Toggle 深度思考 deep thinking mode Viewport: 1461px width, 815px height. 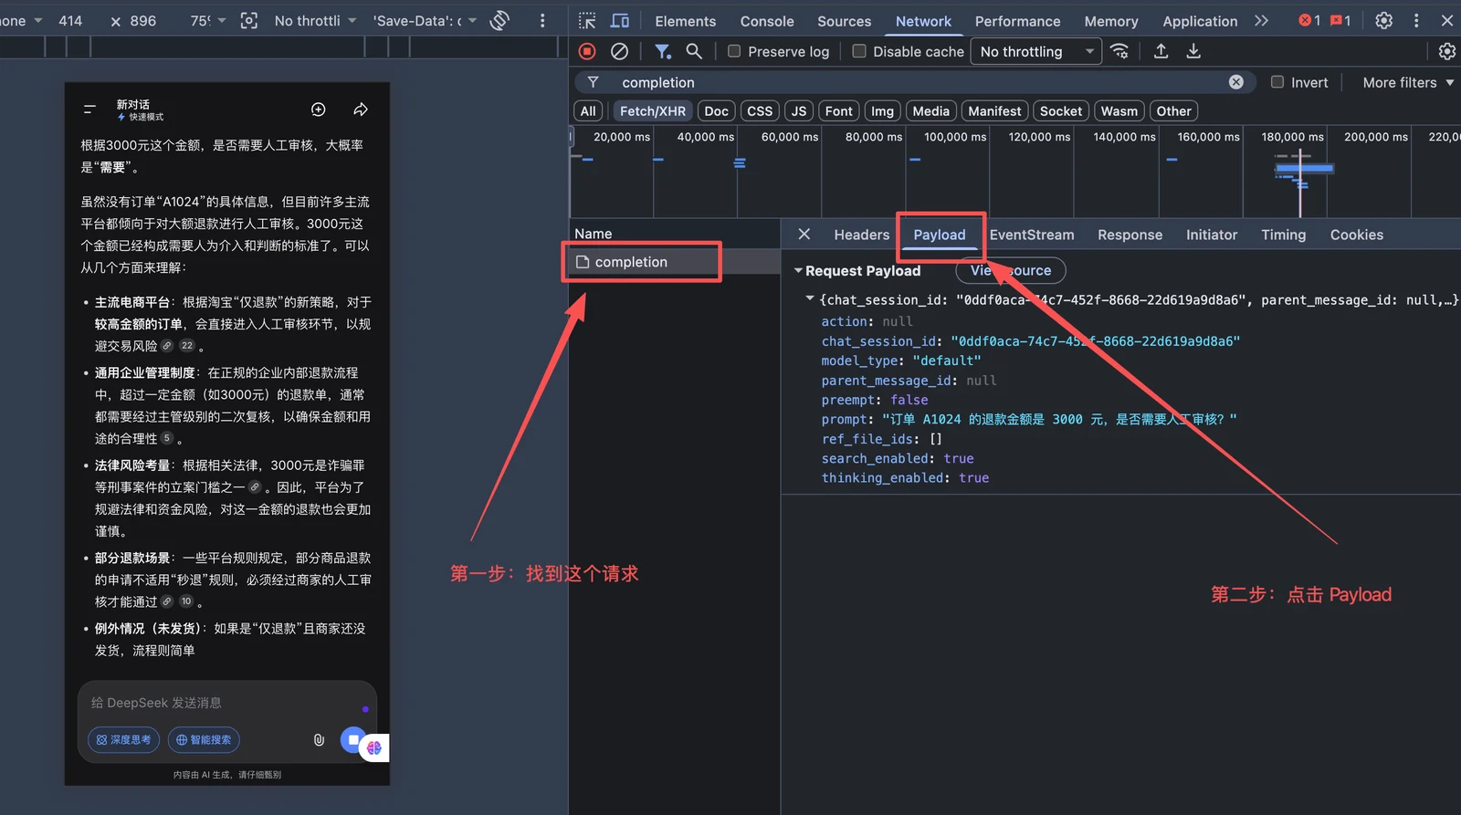[x=124, y=739]
